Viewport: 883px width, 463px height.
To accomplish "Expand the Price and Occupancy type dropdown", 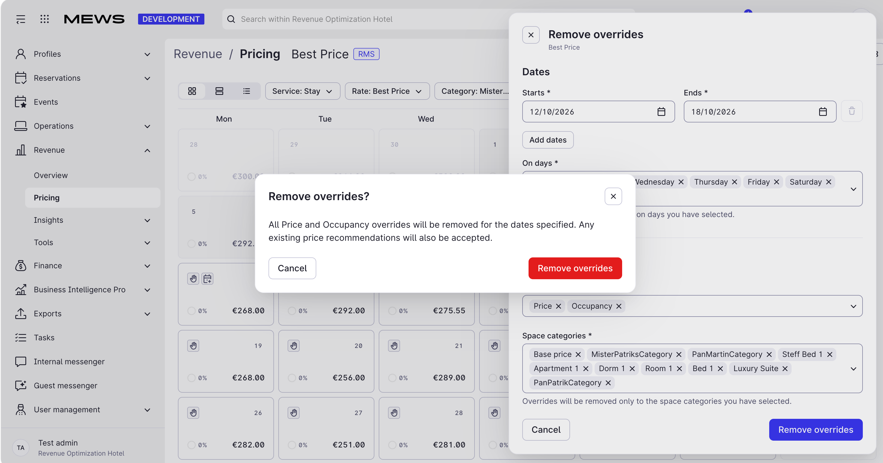I will [853, 306].
